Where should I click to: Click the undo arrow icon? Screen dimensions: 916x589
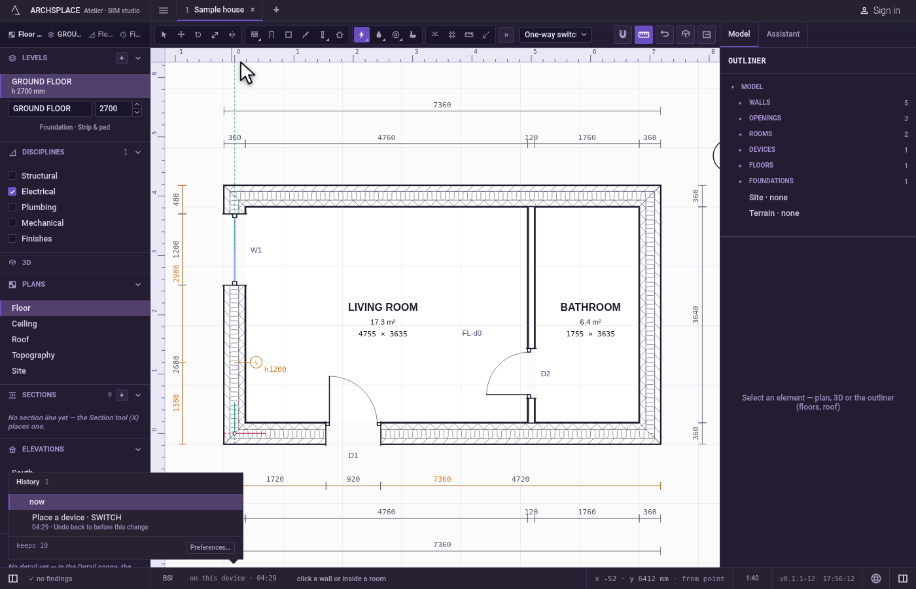tap(665, 34)
